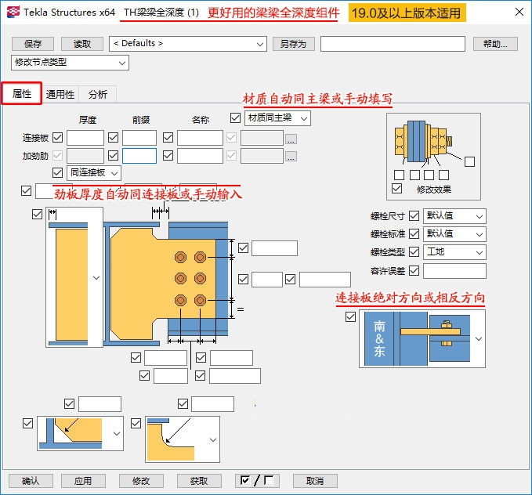Open the notch radius shape picture dropdown

pyautogui.click(x=213, y=439)
